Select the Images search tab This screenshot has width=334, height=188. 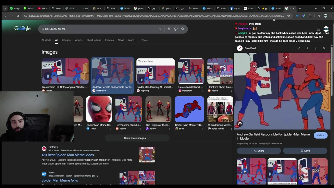[x=66, y=40]
